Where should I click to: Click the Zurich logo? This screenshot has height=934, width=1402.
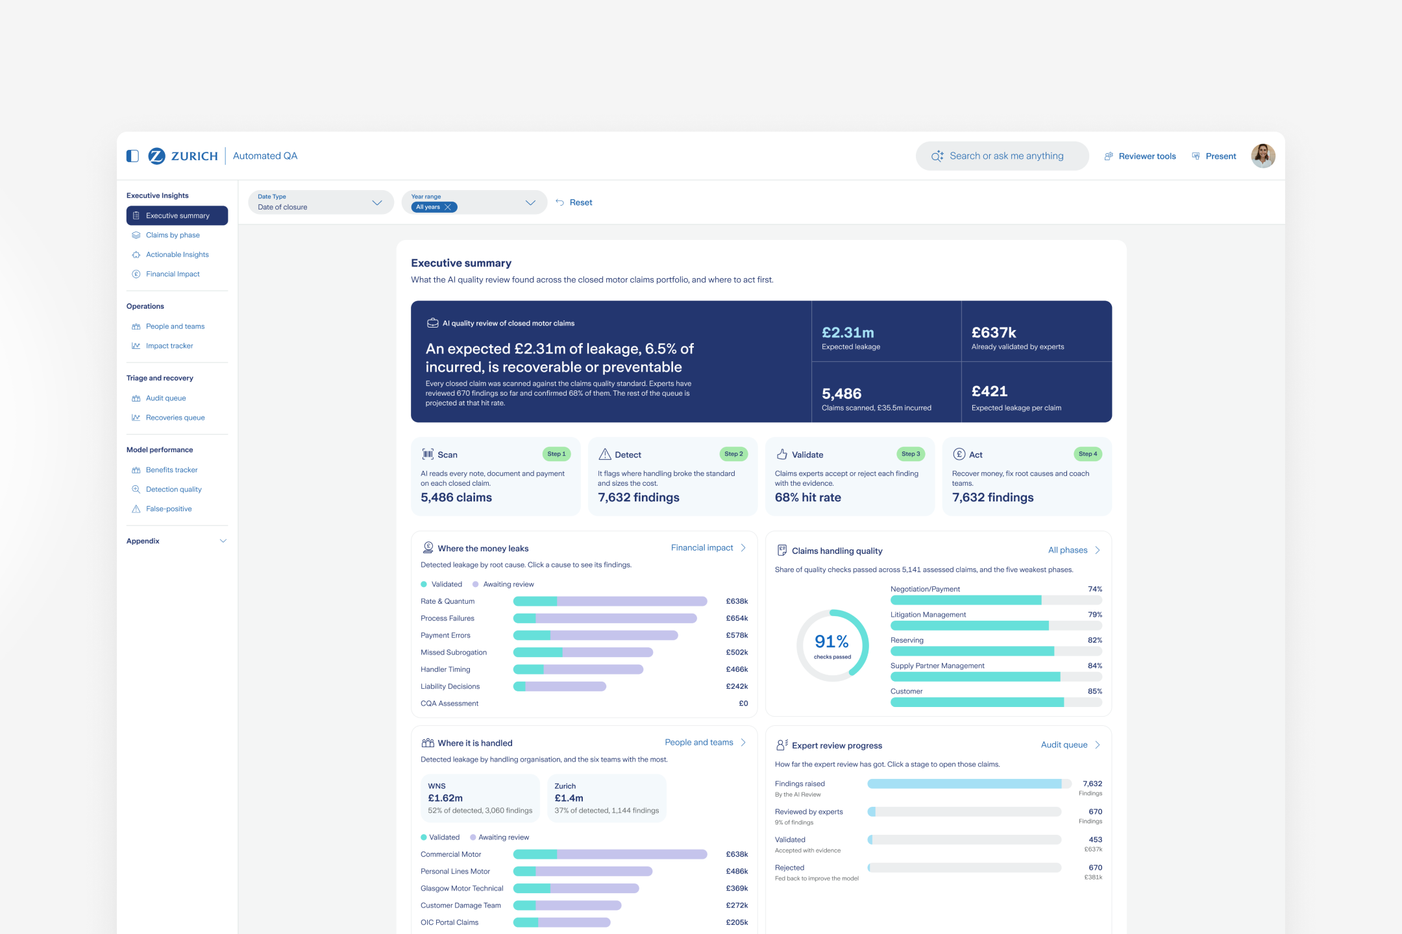[183, 156]
